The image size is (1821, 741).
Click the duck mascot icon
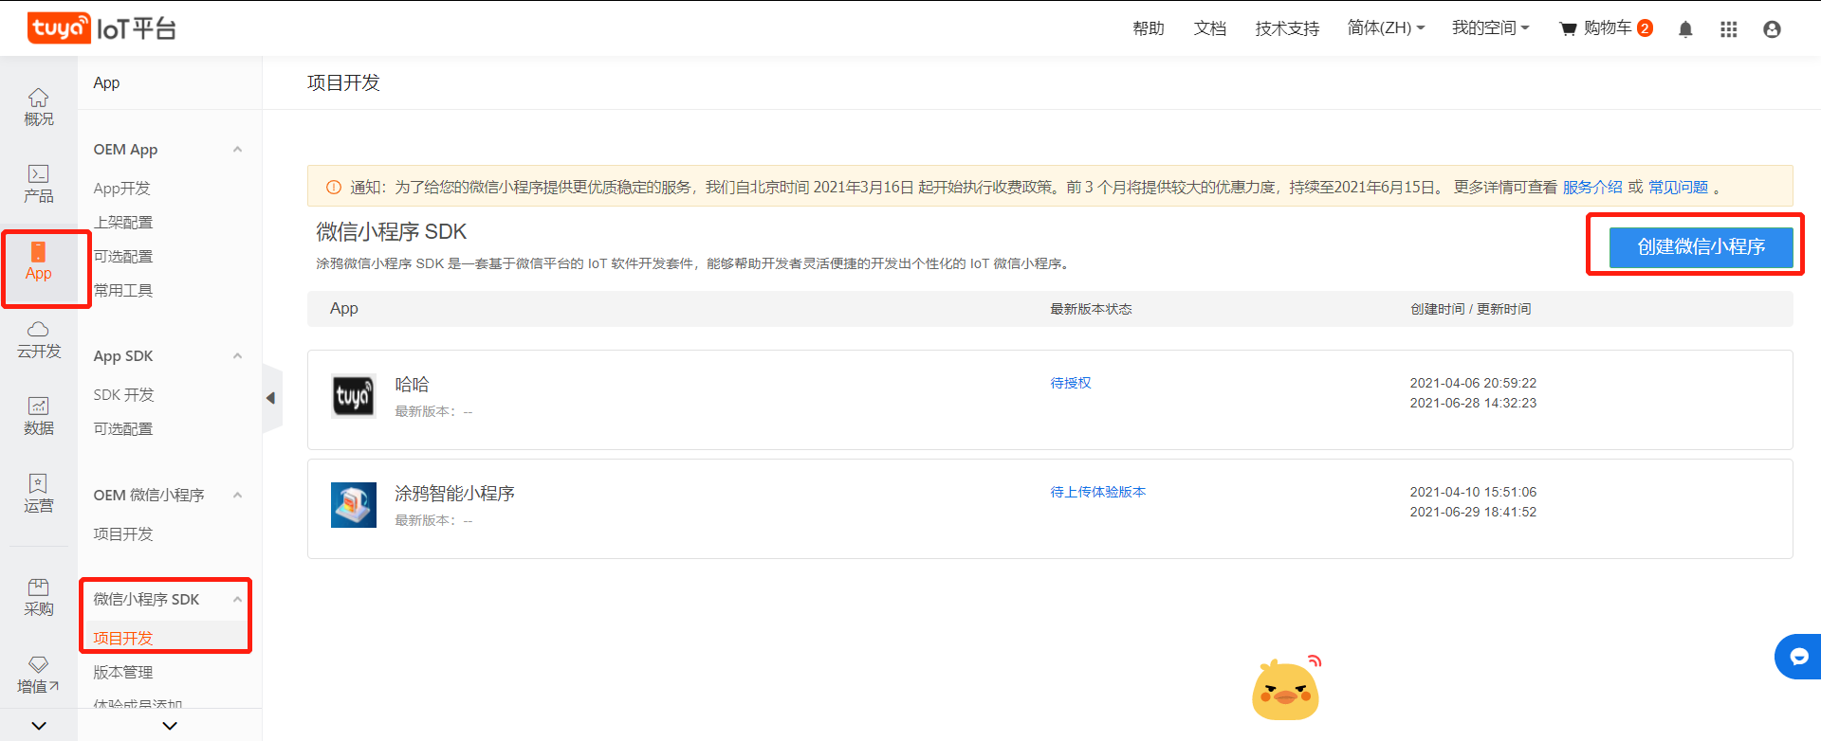pos(1286,689)
